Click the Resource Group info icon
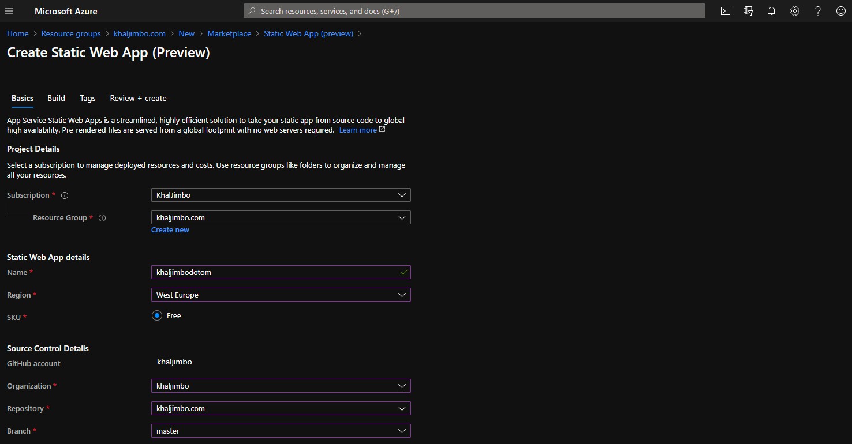852x444 pixels. pos(102,218)
